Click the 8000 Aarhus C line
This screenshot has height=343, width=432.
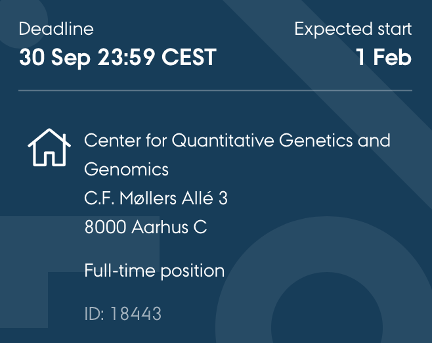point(146,227)
